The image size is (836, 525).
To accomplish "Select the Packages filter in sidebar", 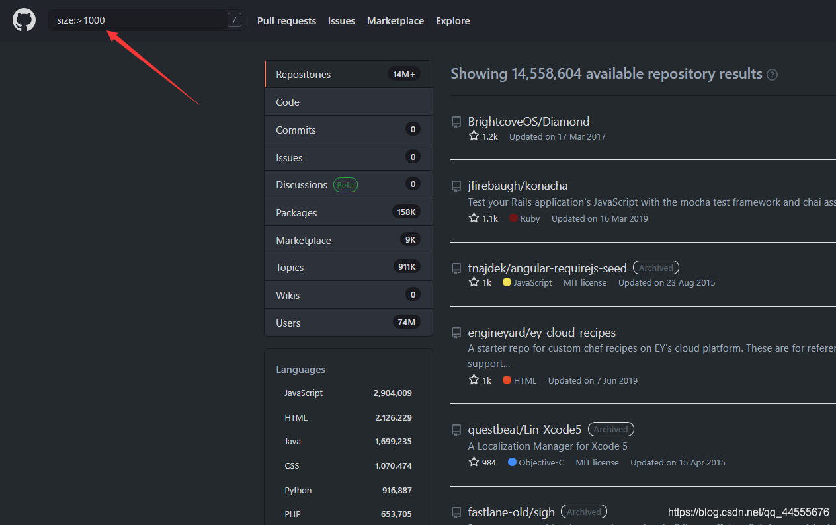I will coord(349,212).
